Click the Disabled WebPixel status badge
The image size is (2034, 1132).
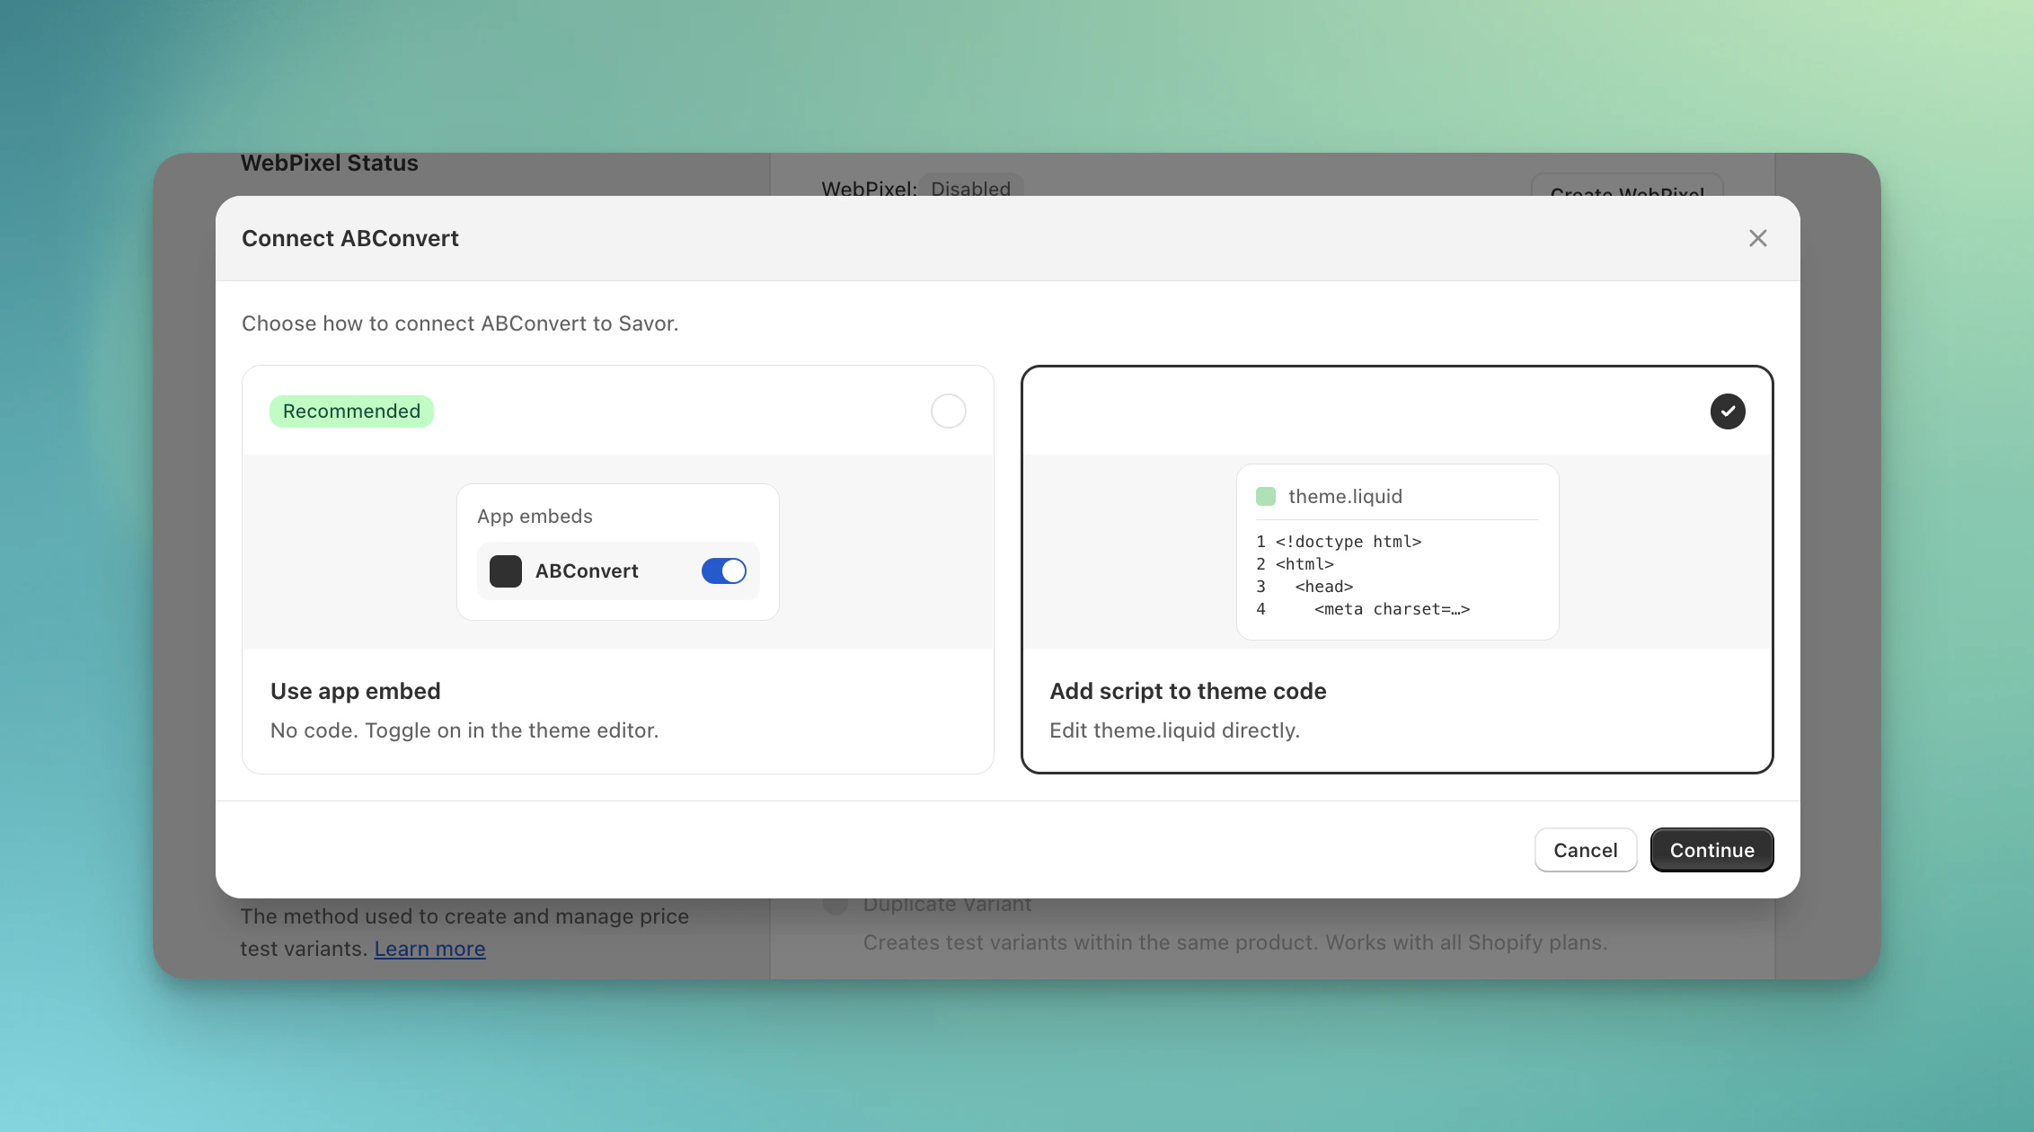tap(970, 186)
